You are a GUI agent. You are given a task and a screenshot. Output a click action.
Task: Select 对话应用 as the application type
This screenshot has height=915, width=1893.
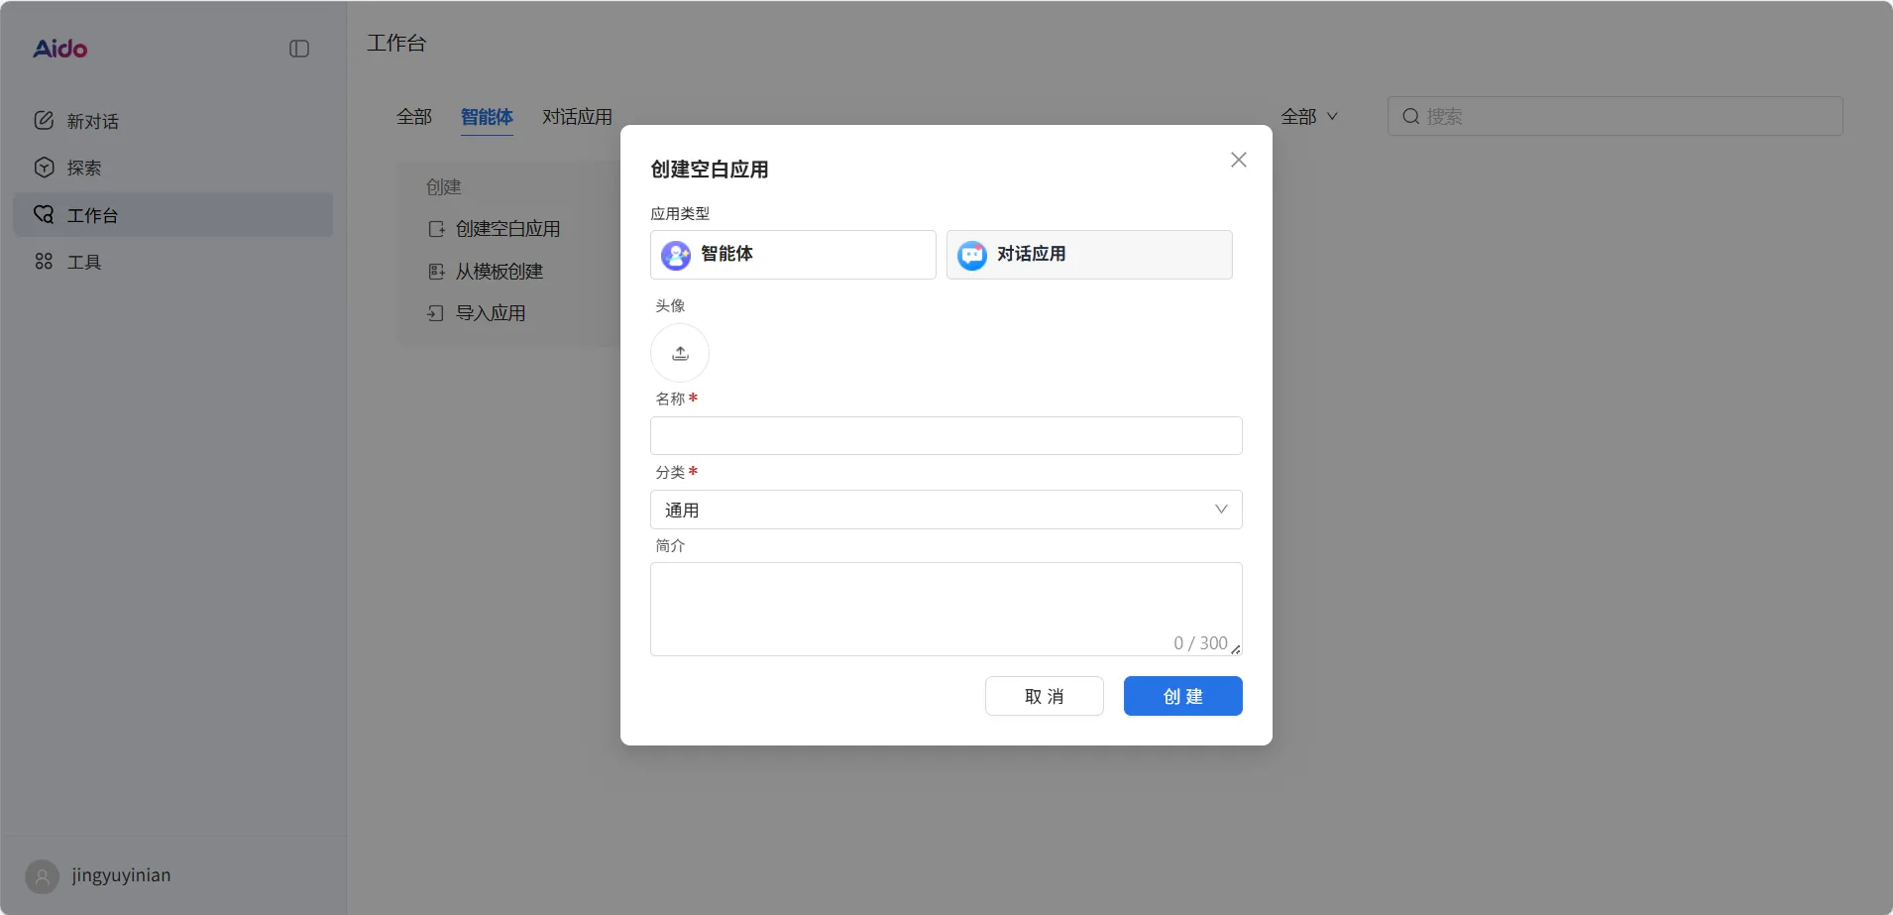point(1088,255)
